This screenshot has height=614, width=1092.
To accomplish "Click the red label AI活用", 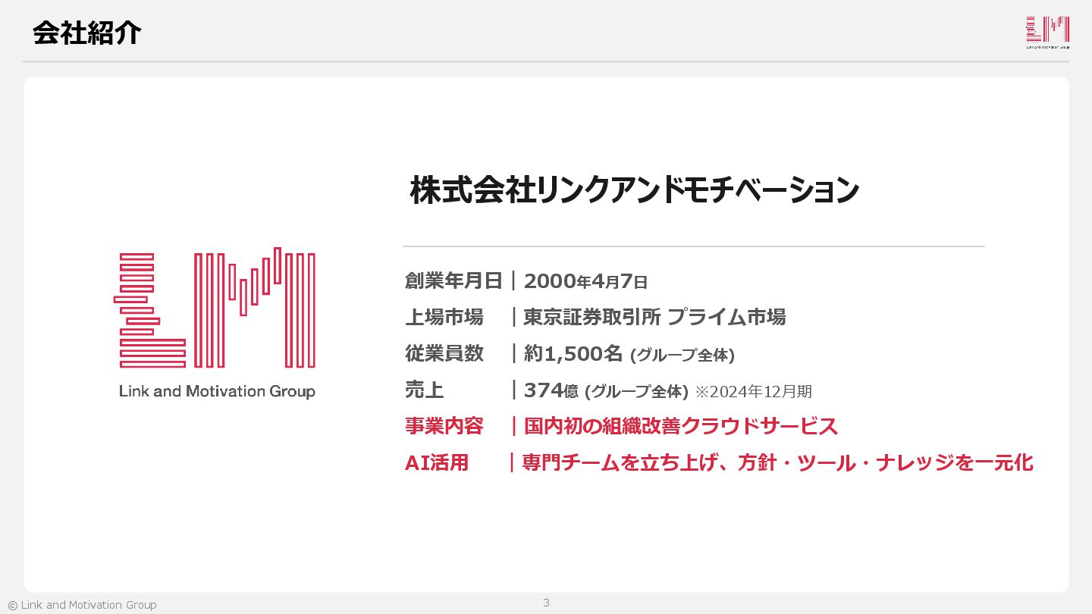I will pos(437,462).
